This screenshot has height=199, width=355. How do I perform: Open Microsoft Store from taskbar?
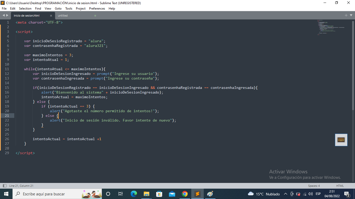(x=159, y=194)
